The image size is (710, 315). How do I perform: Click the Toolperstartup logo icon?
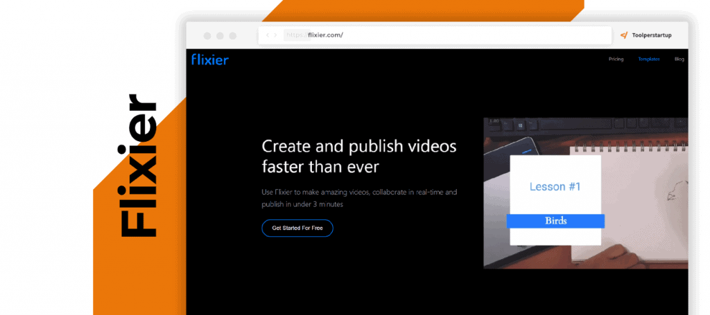coord(624,35)
